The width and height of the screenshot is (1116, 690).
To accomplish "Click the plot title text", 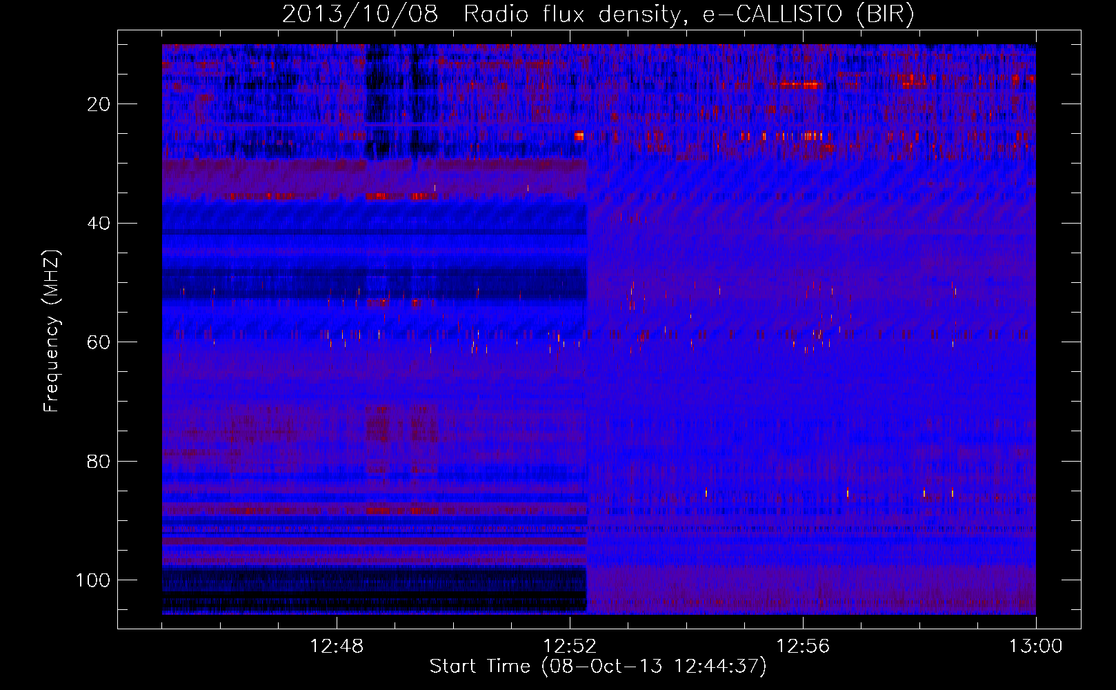I will (598, 14).
